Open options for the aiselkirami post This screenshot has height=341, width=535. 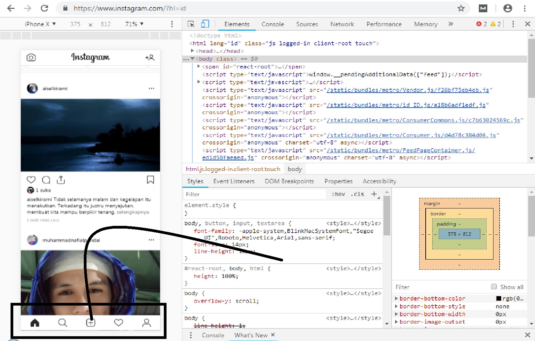tap(152, 88)
